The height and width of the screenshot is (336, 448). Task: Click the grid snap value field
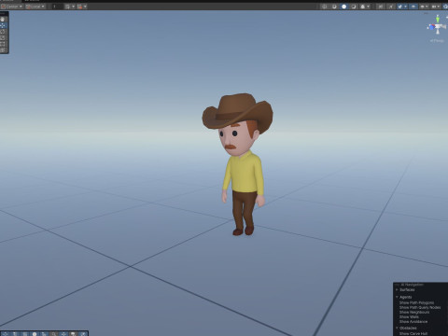pos(58,7)
